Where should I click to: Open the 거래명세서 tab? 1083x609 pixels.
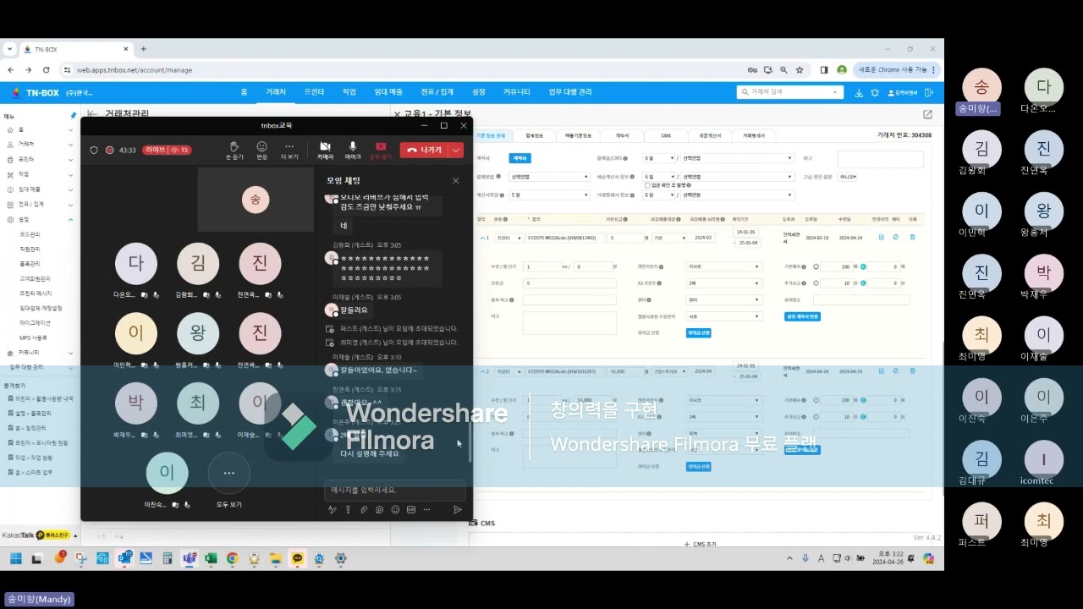pyautogui.click(x=754, y=135)
